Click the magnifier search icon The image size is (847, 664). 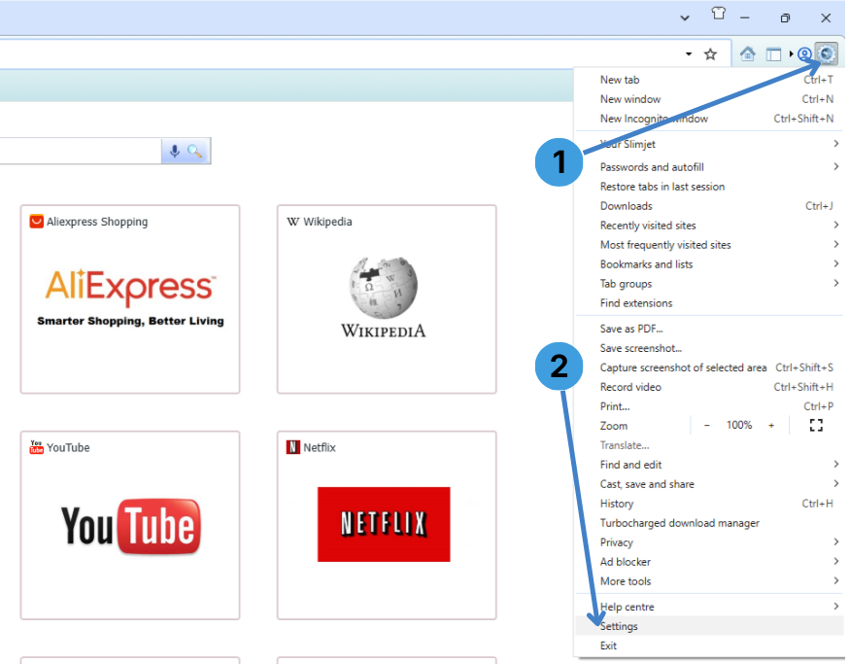(194, 152)
